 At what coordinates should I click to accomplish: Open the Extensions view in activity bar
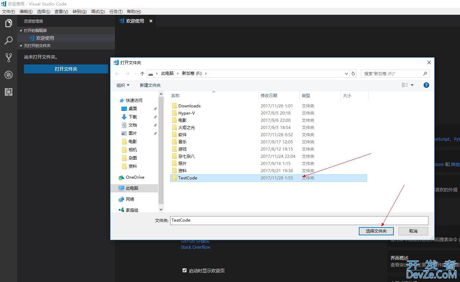(9, 92)
